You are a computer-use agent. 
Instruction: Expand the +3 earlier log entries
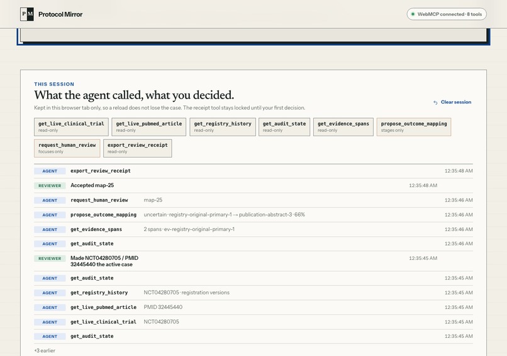click(x=45, y=350)
